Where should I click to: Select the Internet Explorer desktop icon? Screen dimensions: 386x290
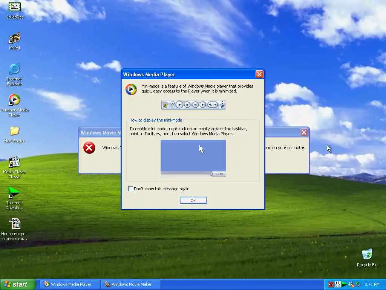point(14,75)
